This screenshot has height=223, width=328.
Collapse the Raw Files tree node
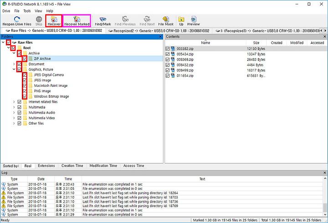point(3,42)
